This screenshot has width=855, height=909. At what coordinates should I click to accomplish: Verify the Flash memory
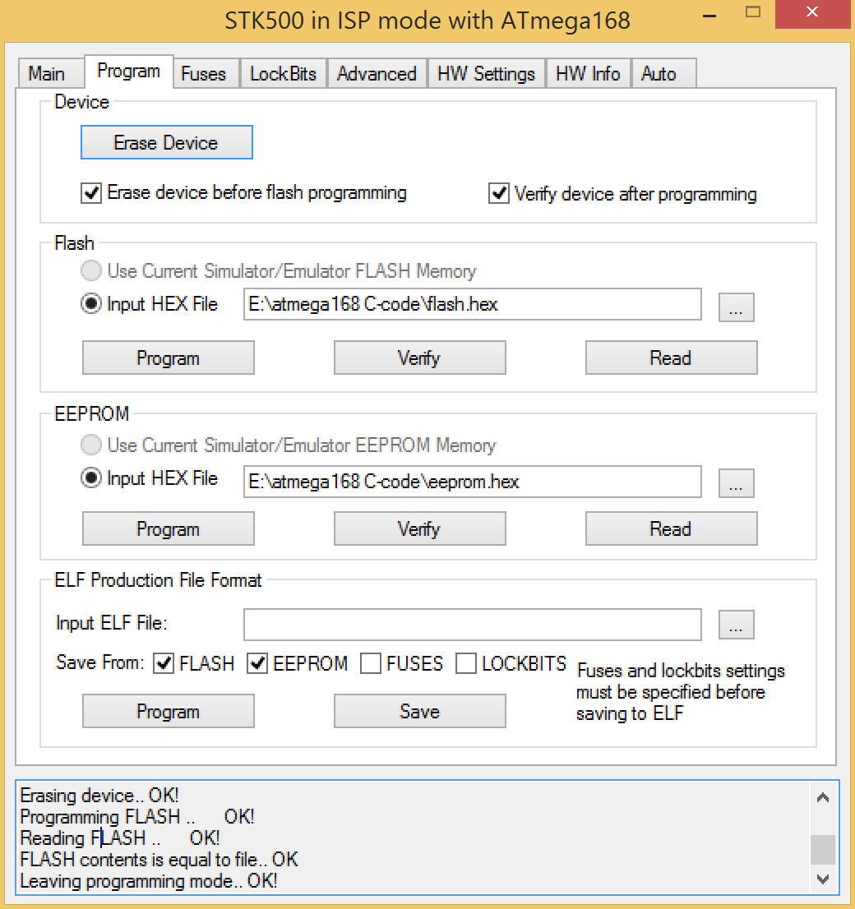tap(419, 358)
